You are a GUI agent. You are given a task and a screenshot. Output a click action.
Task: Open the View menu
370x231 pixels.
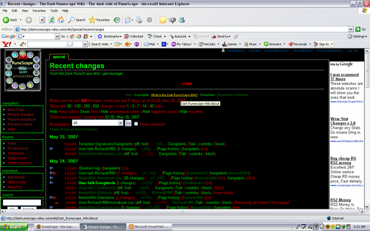tap(25, 10)
